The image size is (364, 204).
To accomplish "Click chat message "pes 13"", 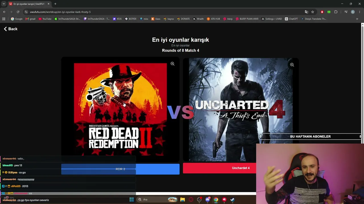I will [x=18, y=165].
